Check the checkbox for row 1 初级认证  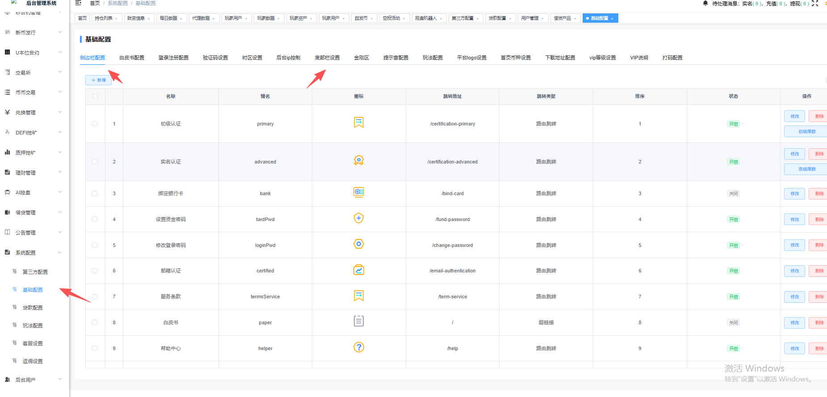coord(95,124)
